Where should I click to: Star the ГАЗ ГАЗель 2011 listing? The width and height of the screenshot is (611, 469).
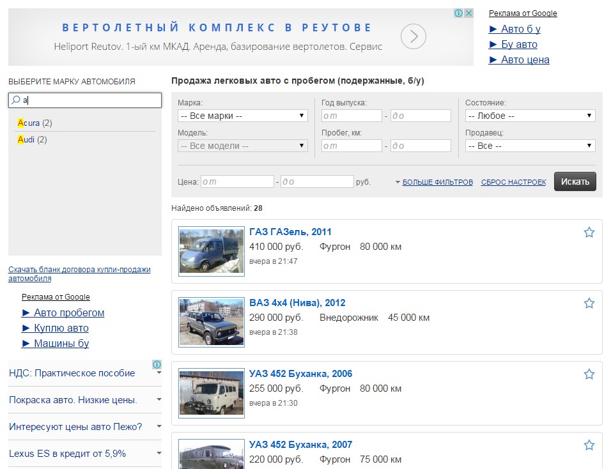589,233
